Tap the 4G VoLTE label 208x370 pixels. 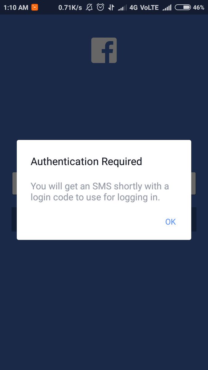[144, 7]
